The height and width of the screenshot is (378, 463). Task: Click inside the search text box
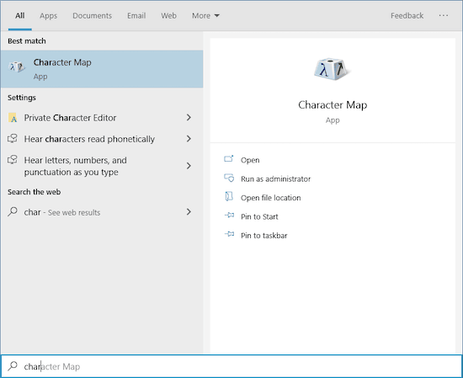click(231, 366)
